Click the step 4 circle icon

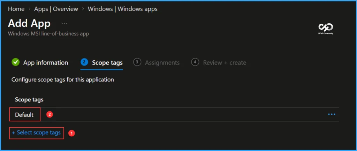[x=195, y=62]
